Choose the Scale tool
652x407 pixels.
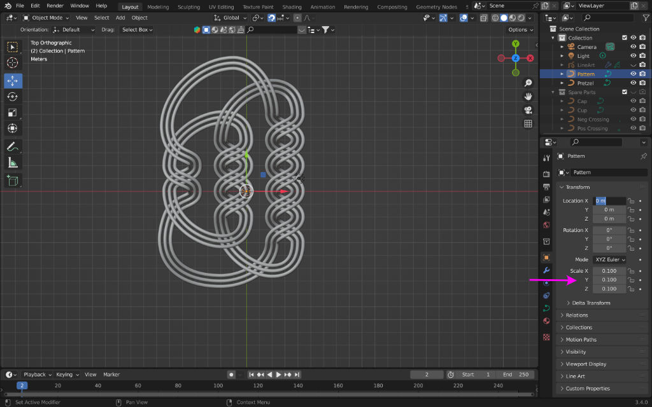click(12, 113)
